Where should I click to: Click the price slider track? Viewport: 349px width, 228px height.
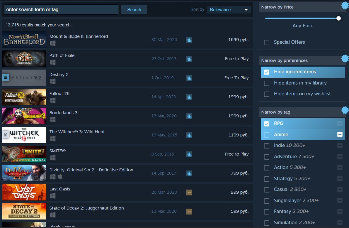tap(302, 18)
